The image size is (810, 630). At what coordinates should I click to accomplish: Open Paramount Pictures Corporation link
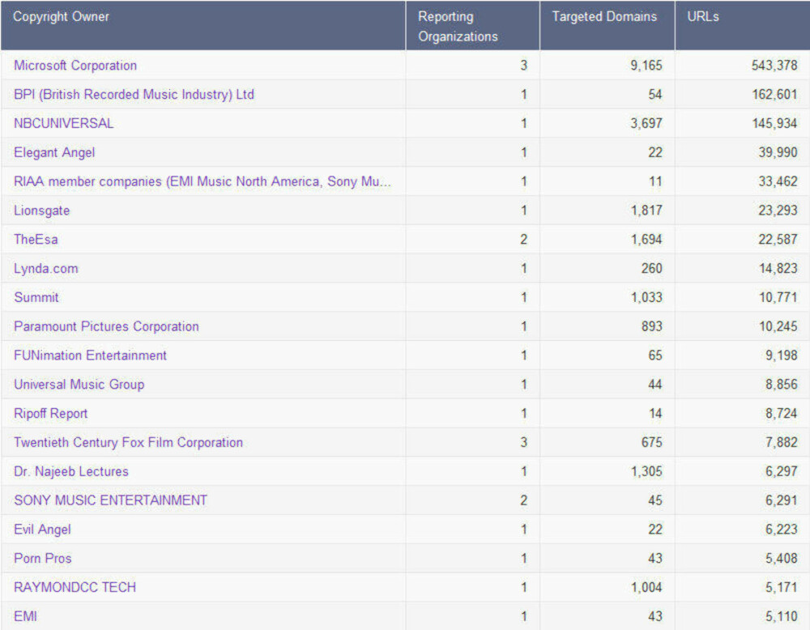(106, 327)
